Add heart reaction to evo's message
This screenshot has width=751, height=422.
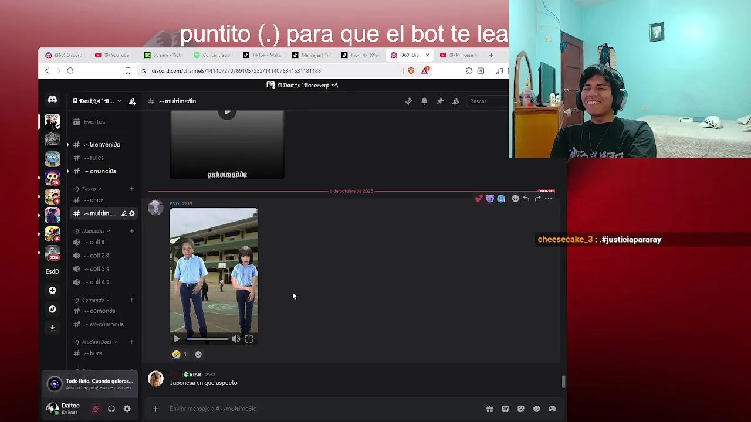point(479,199)
